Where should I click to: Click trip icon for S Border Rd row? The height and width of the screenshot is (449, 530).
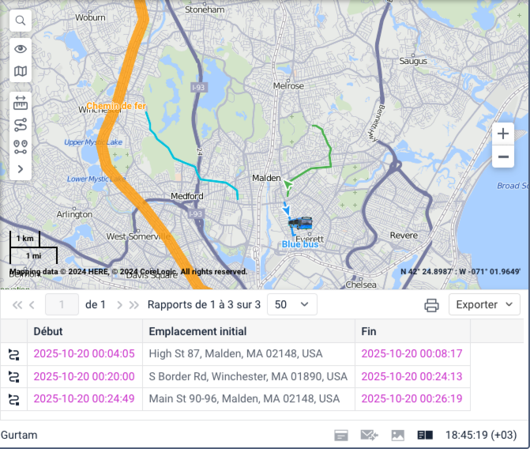(x=13, y=376)
